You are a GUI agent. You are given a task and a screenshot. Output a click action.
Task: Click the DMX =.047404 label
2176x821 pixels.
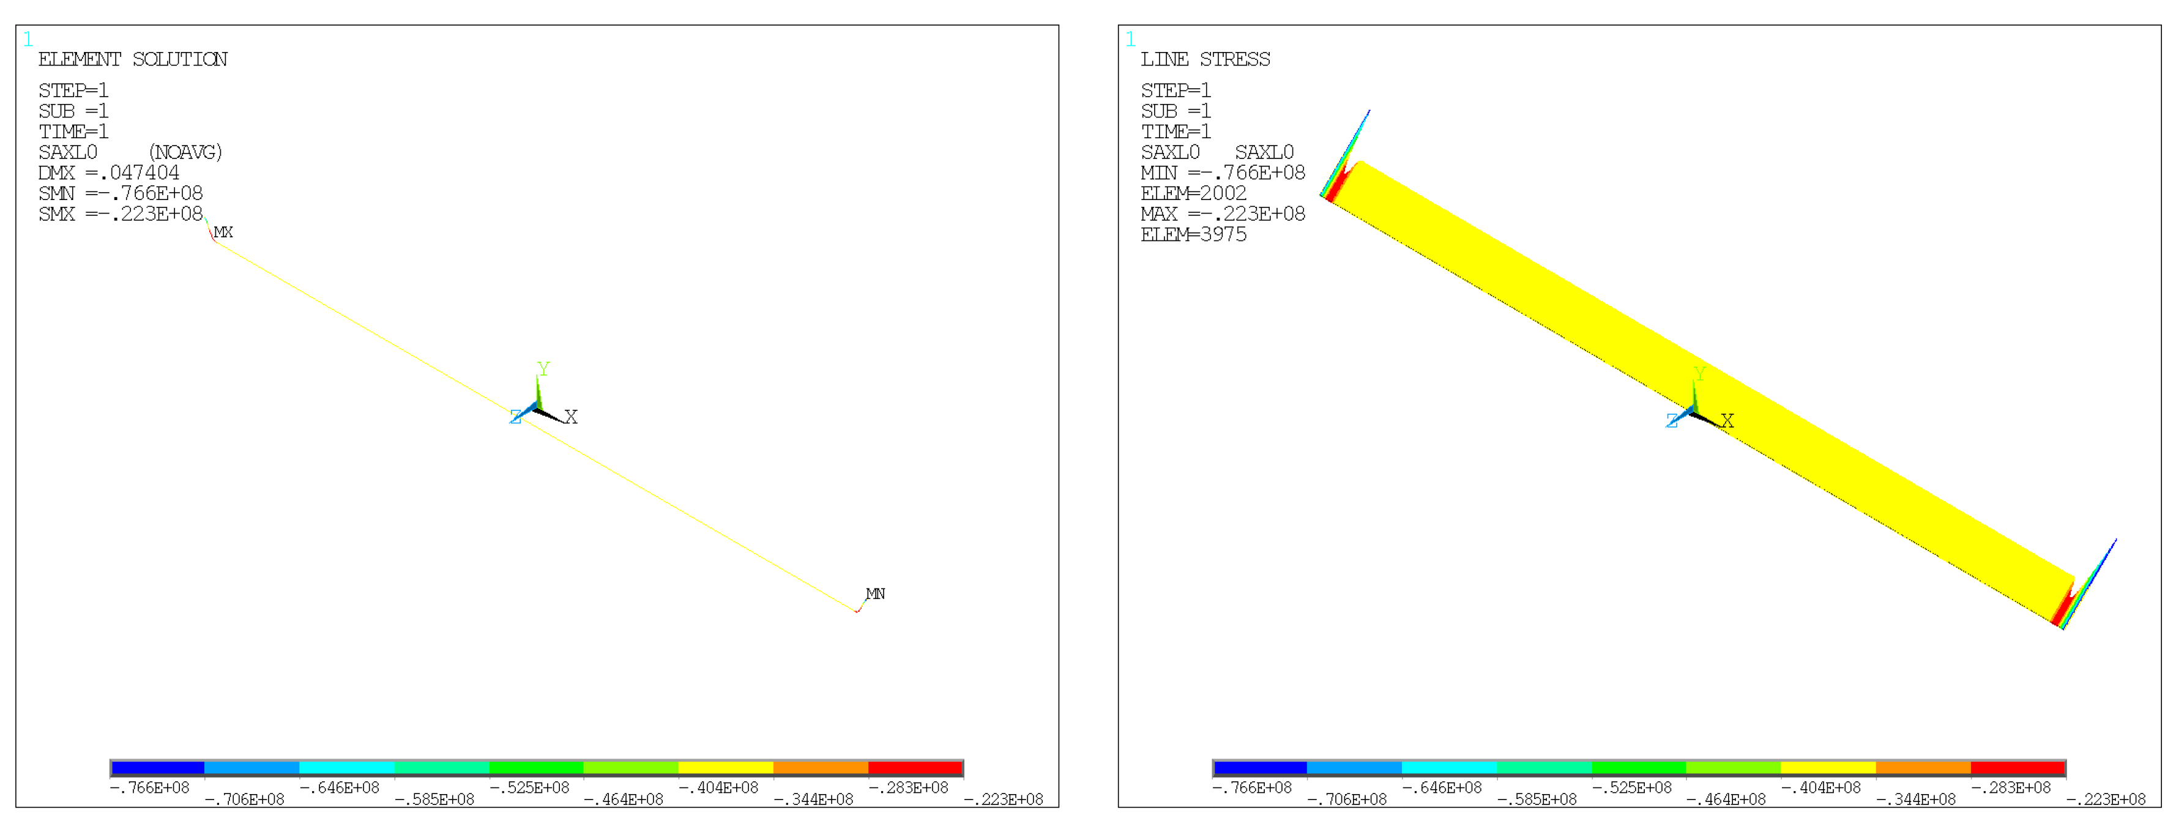click(x=109, y=173)
